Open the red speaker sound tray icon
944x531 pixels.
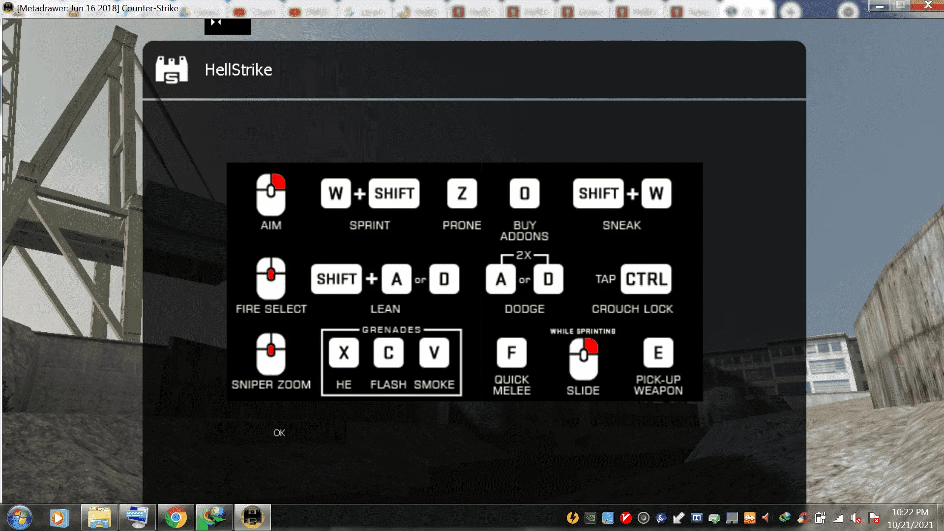click(767, 518)
